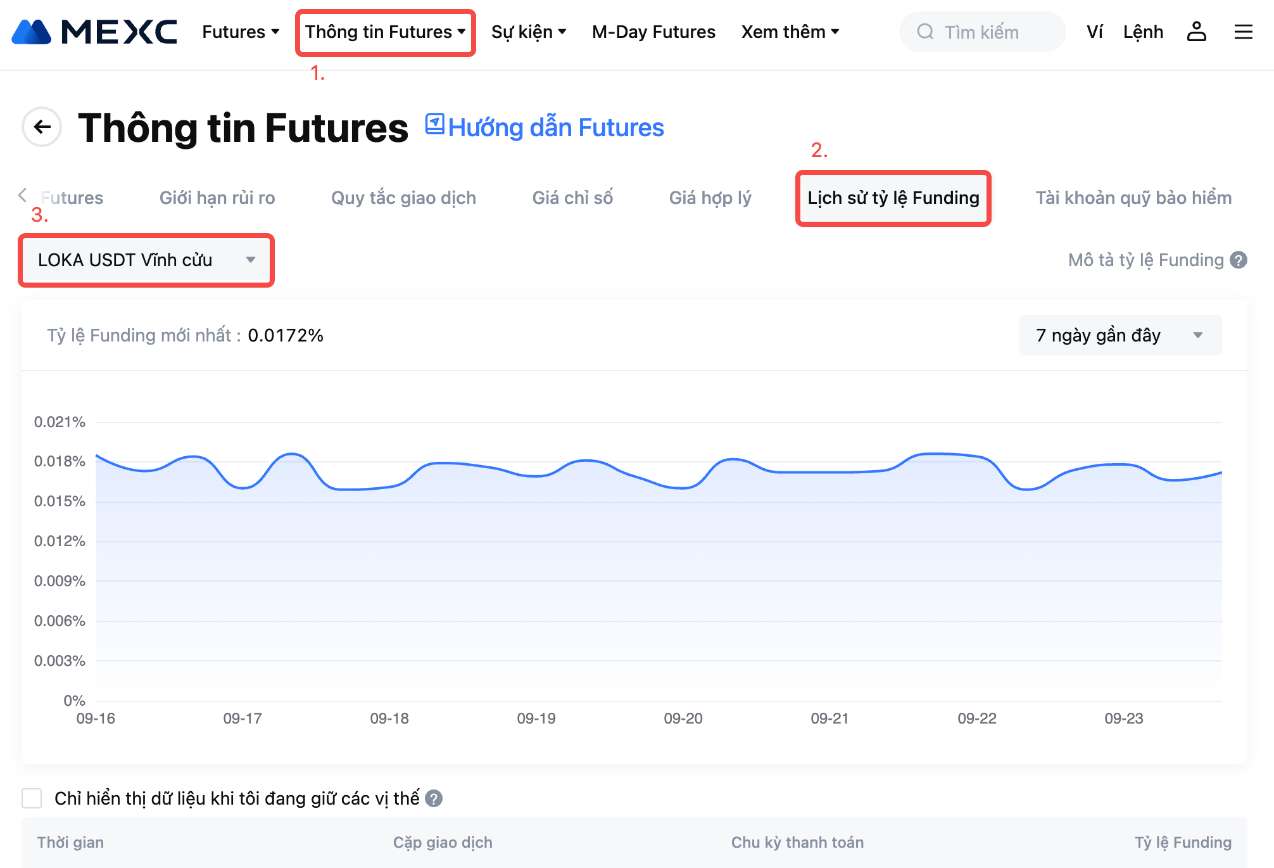Click the back arrow button
The height and width of the screenshot is (868, 1274).
coord(42,127)
